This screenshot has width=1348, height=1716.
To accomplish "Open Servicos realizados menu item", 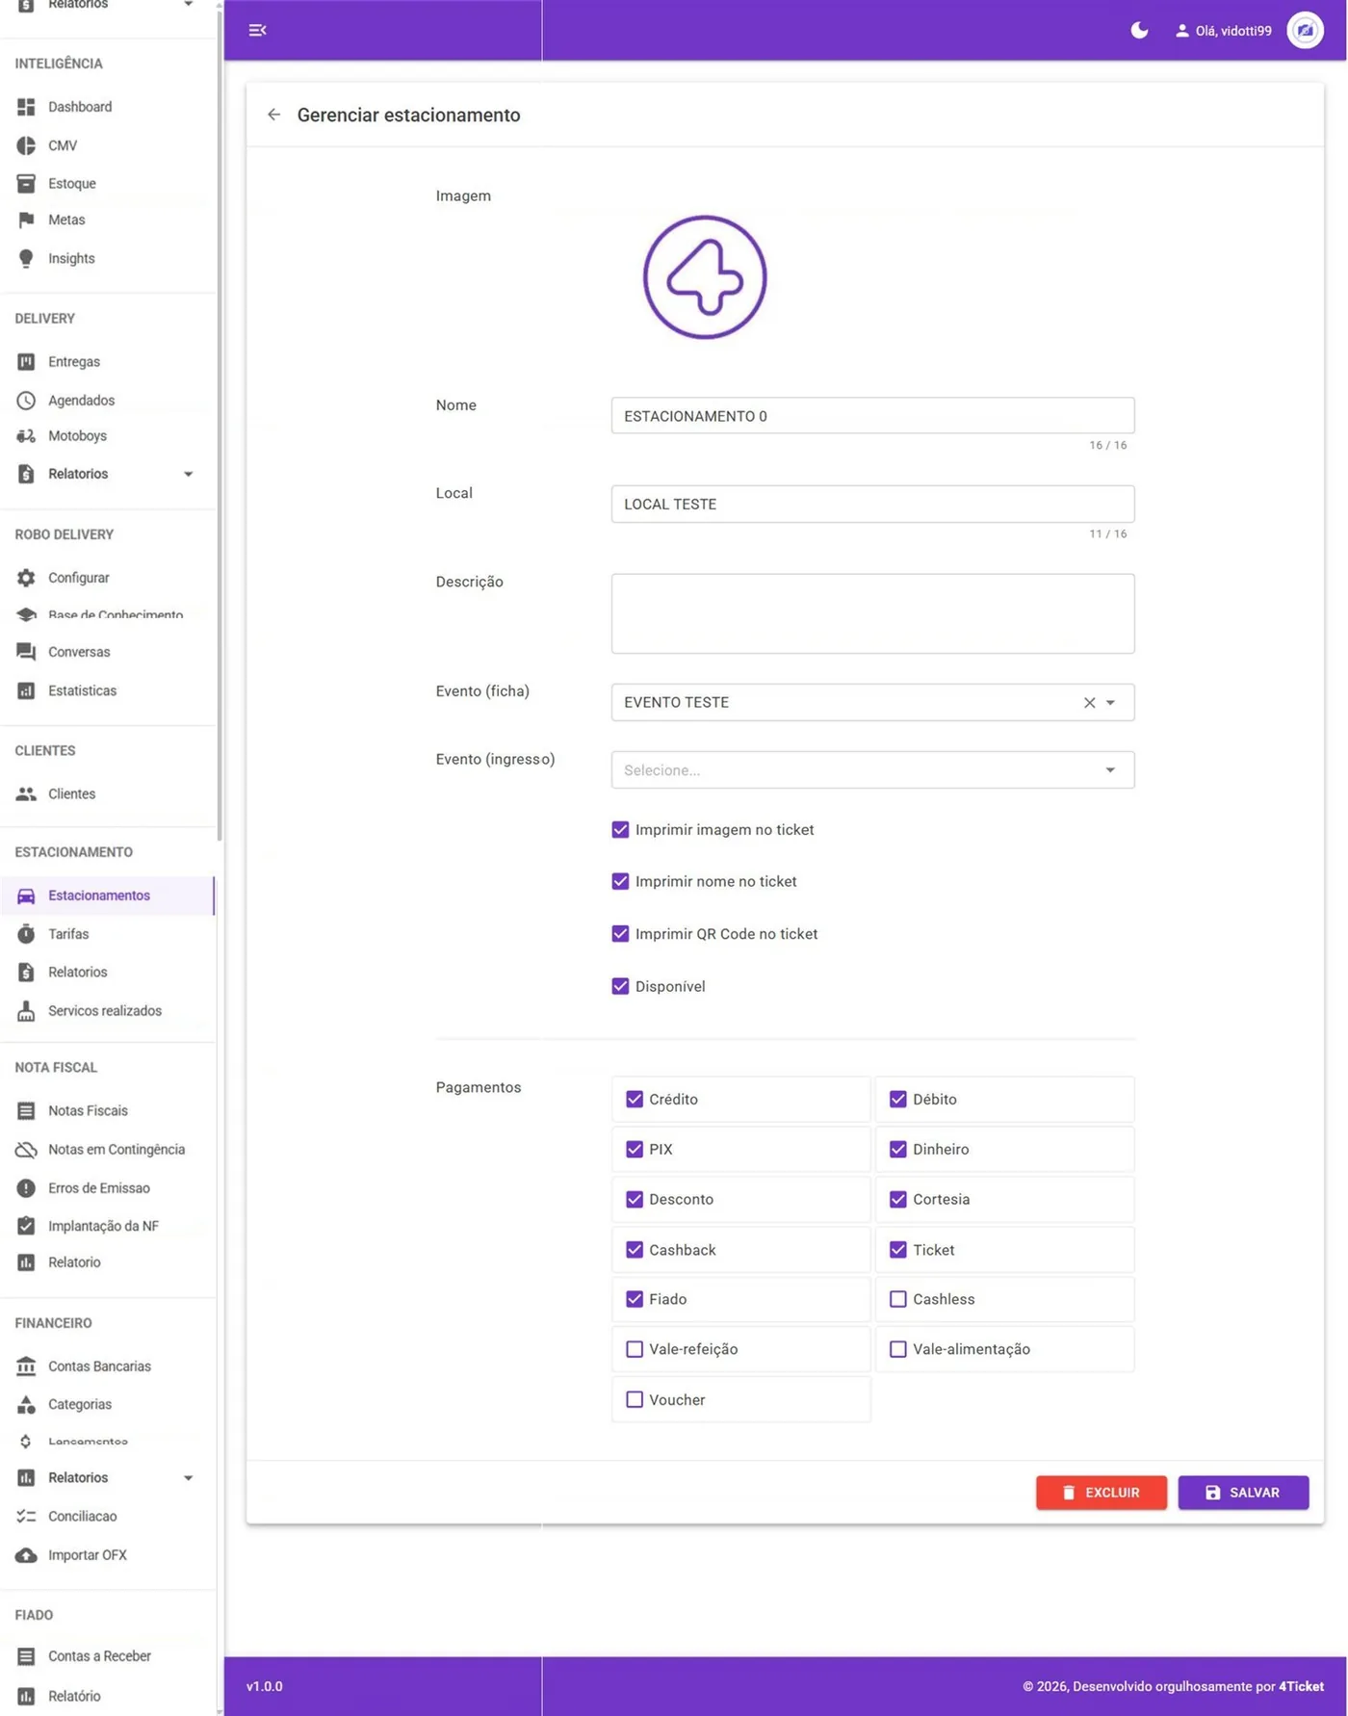I will pyautogui.click(x=106, y=1011).
